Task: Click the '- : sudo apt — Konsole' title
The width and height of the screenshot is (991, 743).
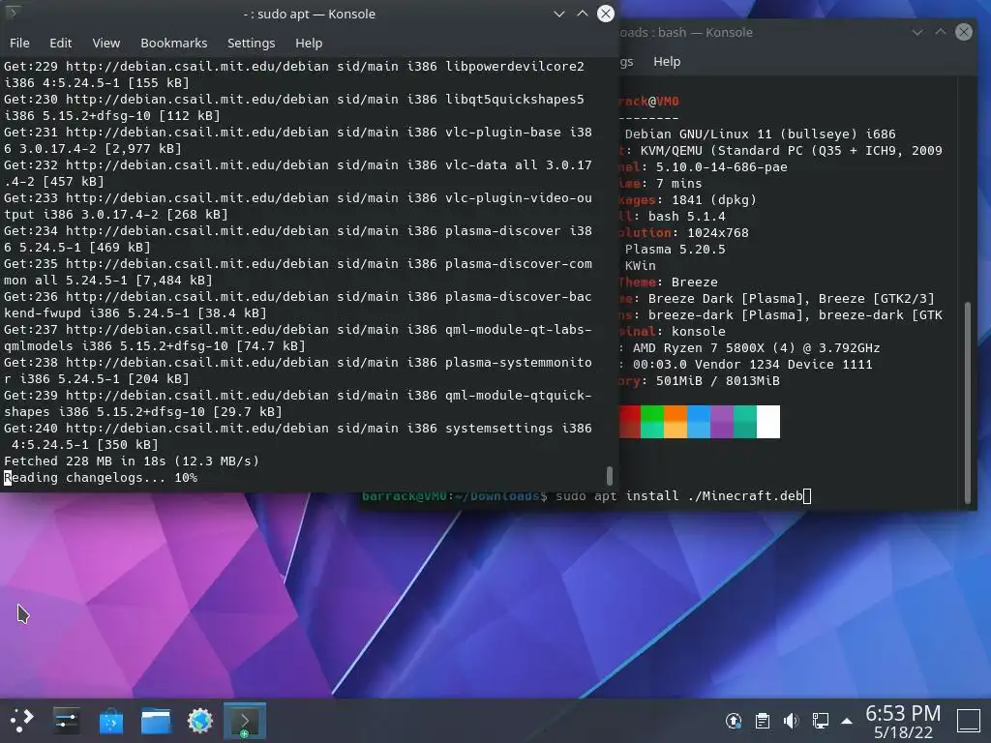Action: coord(309,14)
